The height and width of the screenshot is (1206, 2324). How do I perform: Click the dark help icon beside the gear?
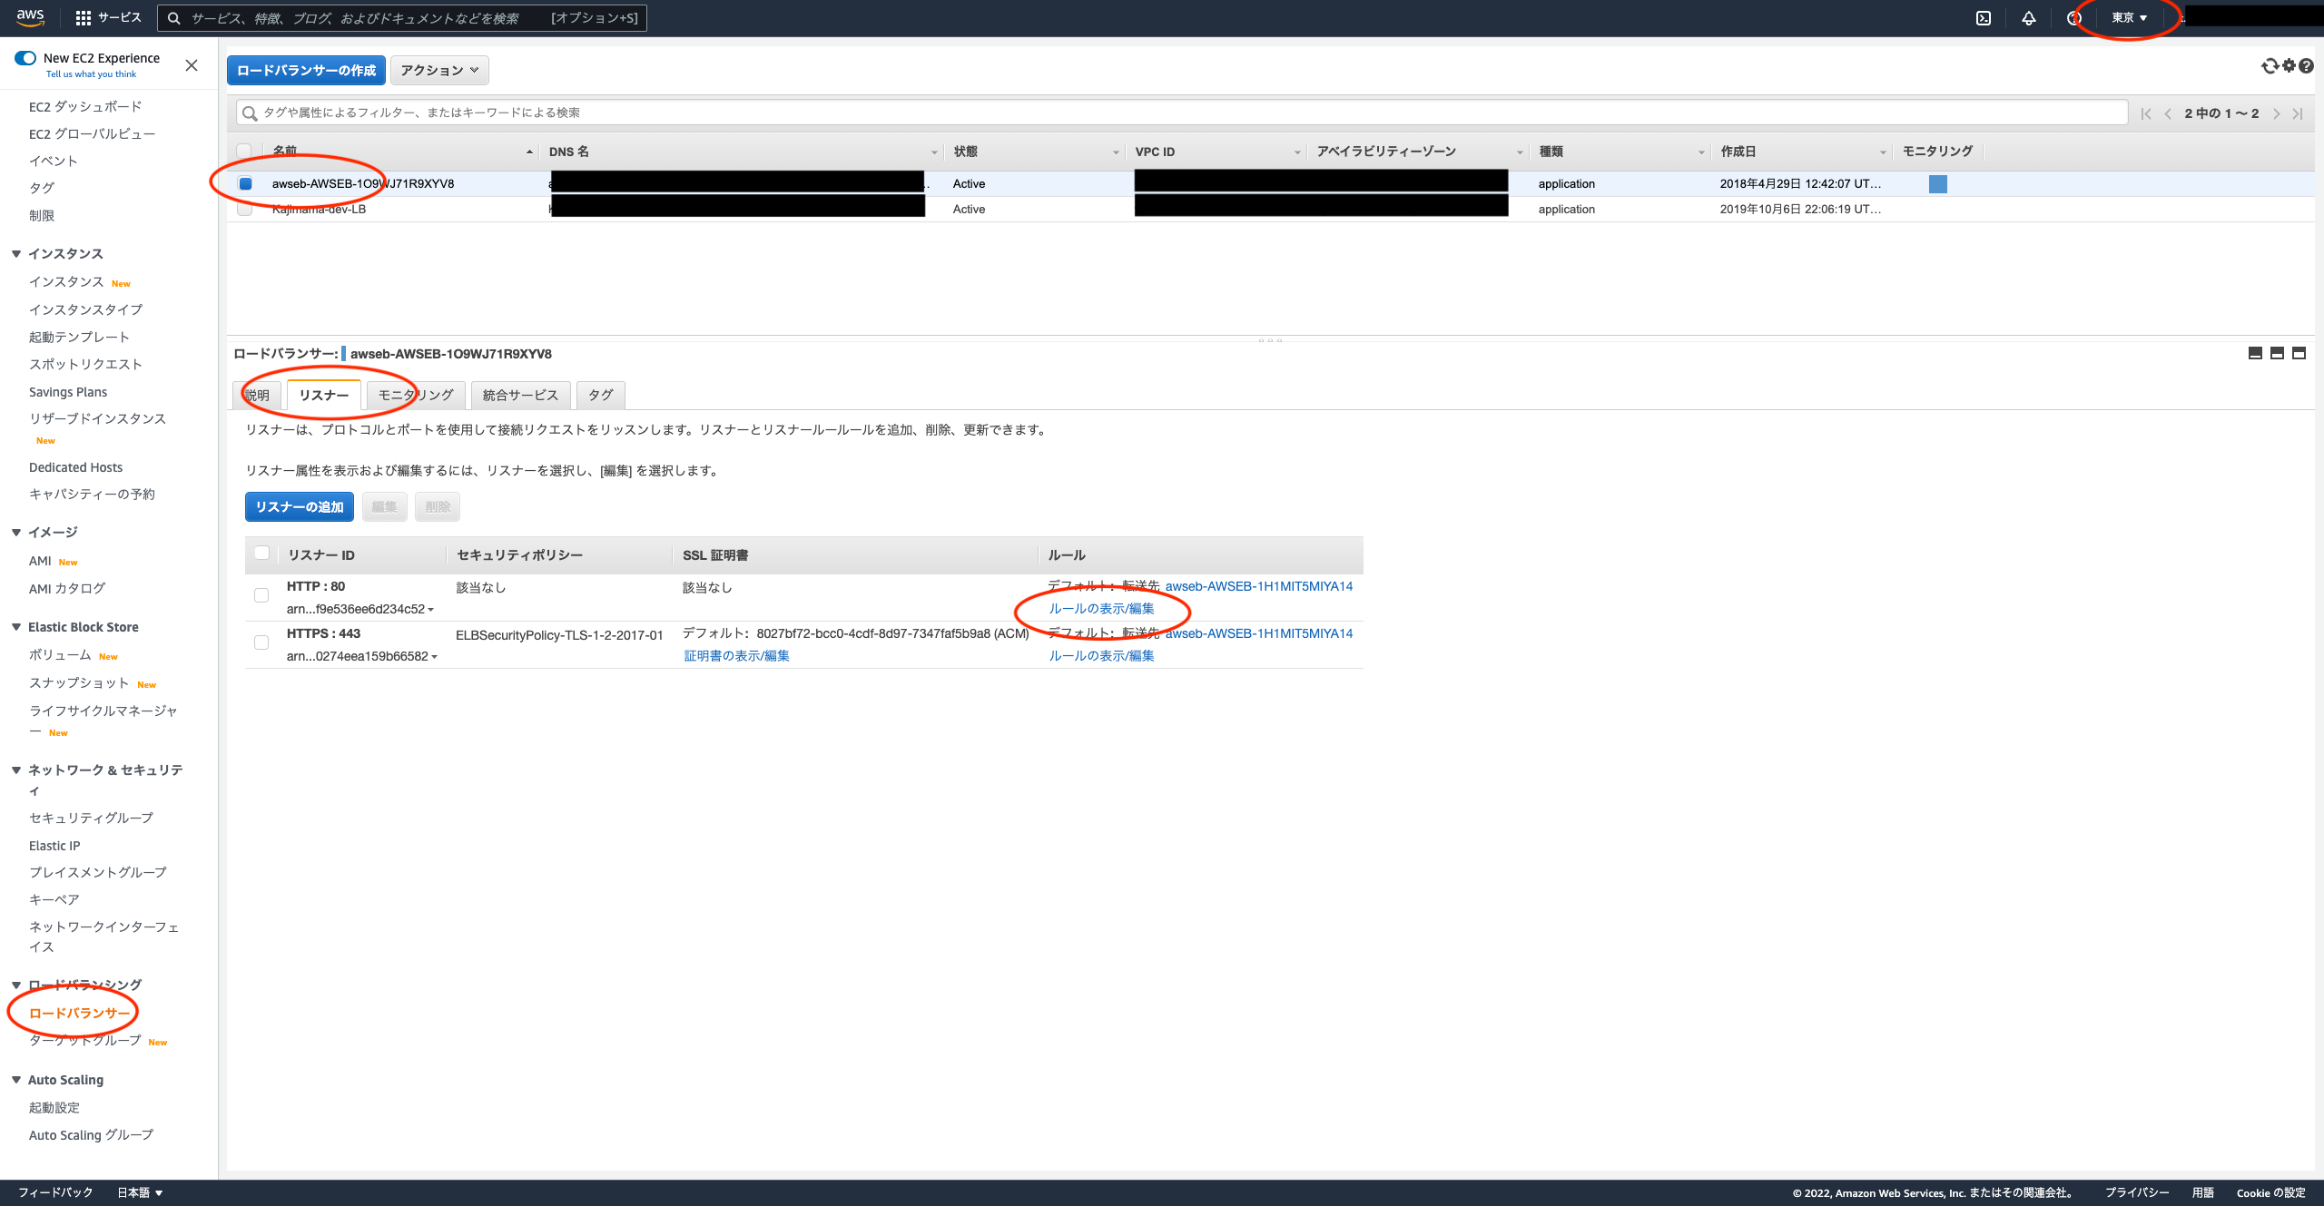(2307, 65)
